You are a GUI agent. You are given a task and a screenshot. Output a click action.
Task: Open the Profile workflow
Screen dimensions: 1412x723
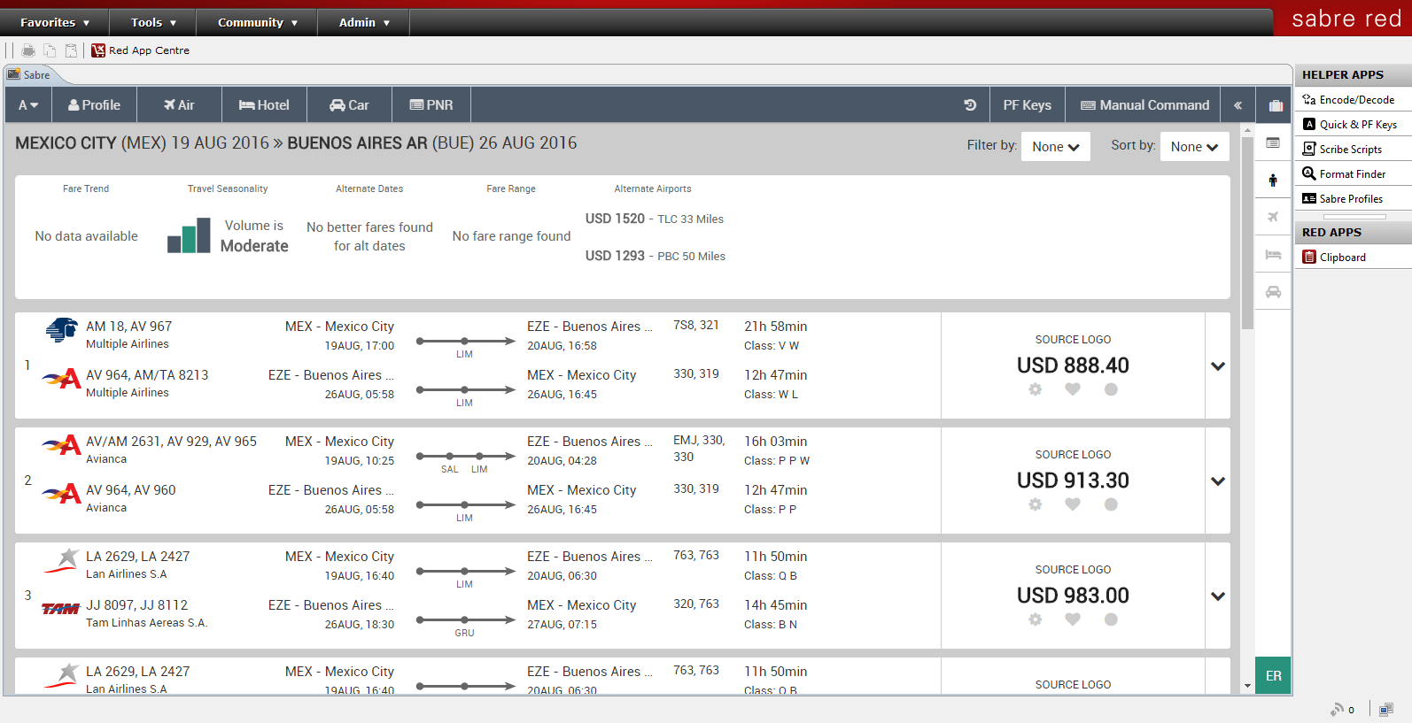[94, 104]
